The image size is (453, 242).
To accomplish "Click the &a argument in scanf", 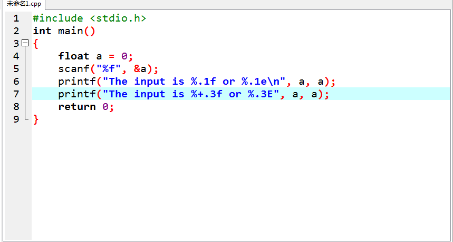I will pyautogui.click(x=140, y=68).
